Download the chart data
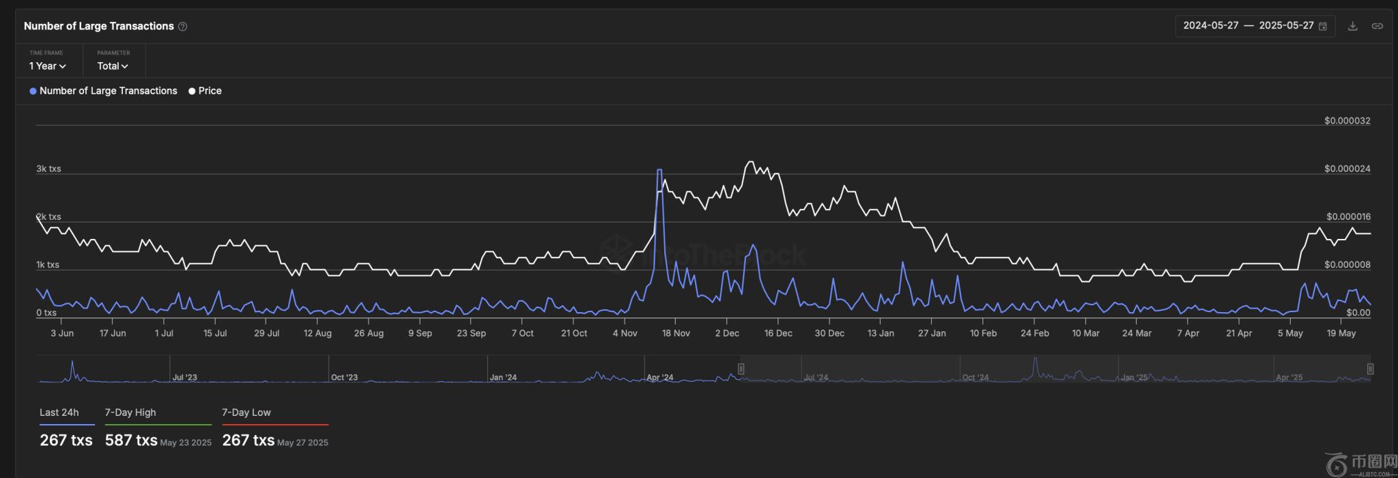 (x=1352, y=26)
